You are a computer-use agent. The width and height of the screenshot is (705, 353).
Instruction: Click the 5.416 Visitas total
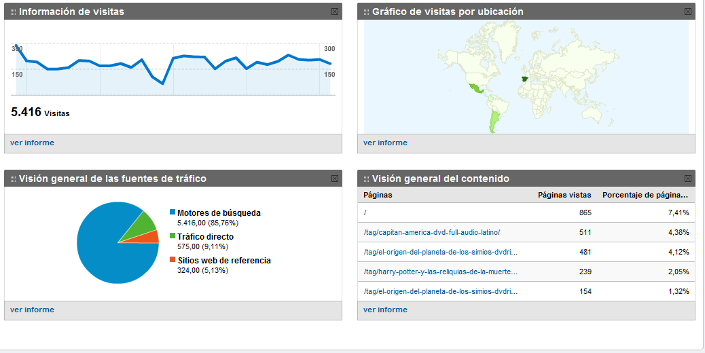tap(40, 112)
